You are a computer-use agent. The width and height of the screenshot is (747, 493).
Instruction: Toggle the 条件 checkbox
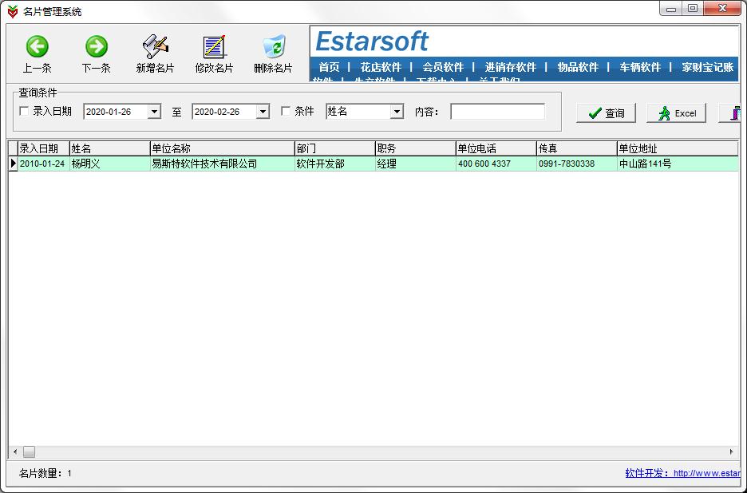pyautogui.click(x=286, y=112)
